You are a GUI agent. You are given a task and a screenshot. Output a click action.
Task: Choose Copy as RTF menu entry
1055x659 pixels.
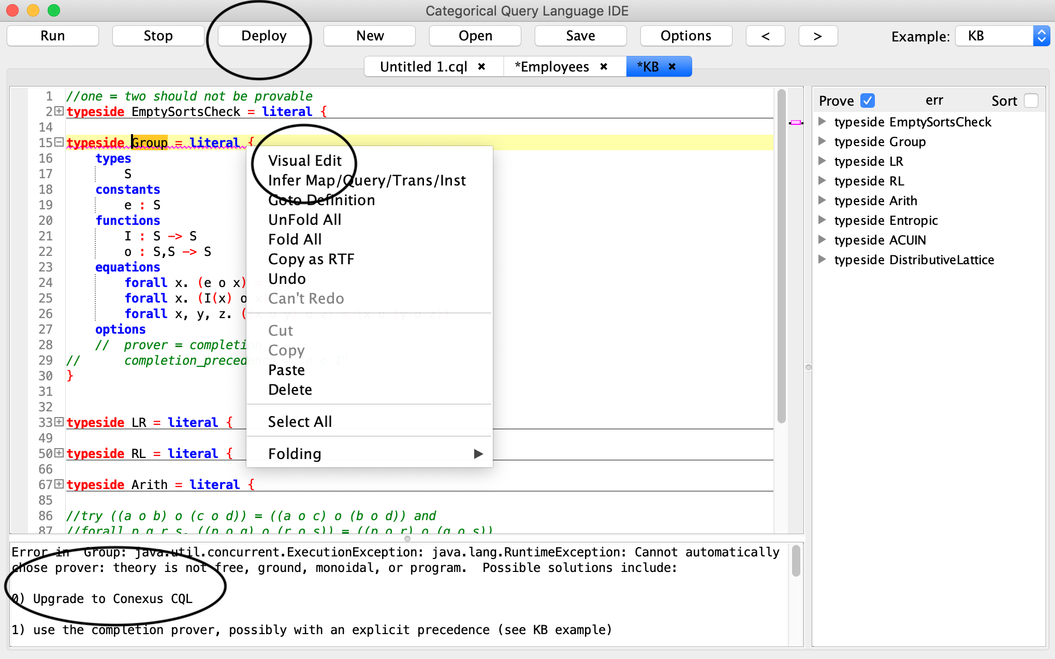[370, 259]
